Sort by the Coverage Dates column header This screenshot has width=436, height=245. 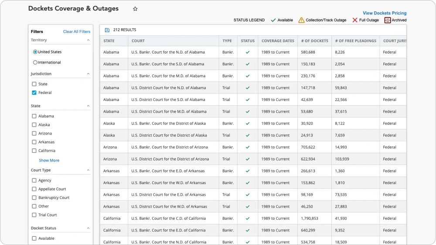click(x=278, y=41)
